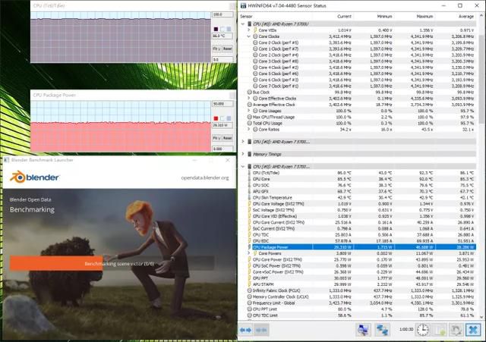Click the Blender logo in the benchmark launcher
Screen dimensions: 486x342
pyautogui.click(x=34, y=177)
